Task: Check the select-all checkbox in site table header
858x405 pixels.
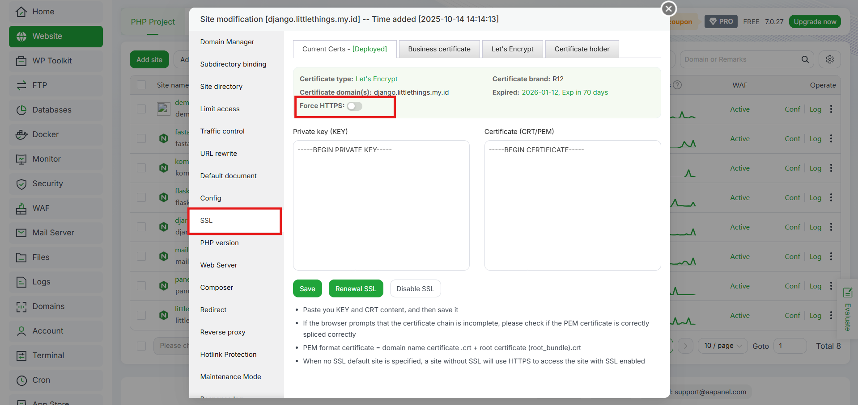Action: click(141, 85)
